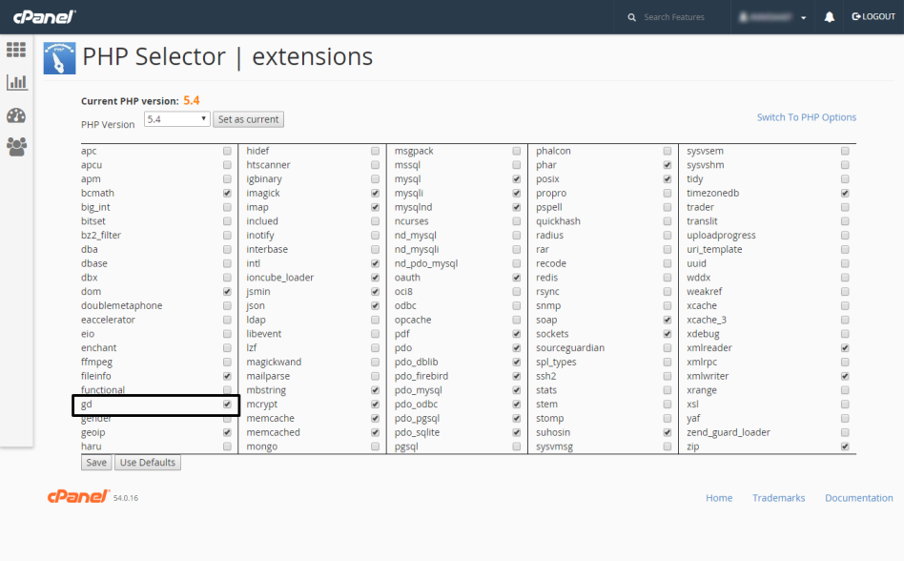The image size is (904, 561).
Task: Uncheck the suhosin extension checkbox
Action: click(x=668, y=432)
